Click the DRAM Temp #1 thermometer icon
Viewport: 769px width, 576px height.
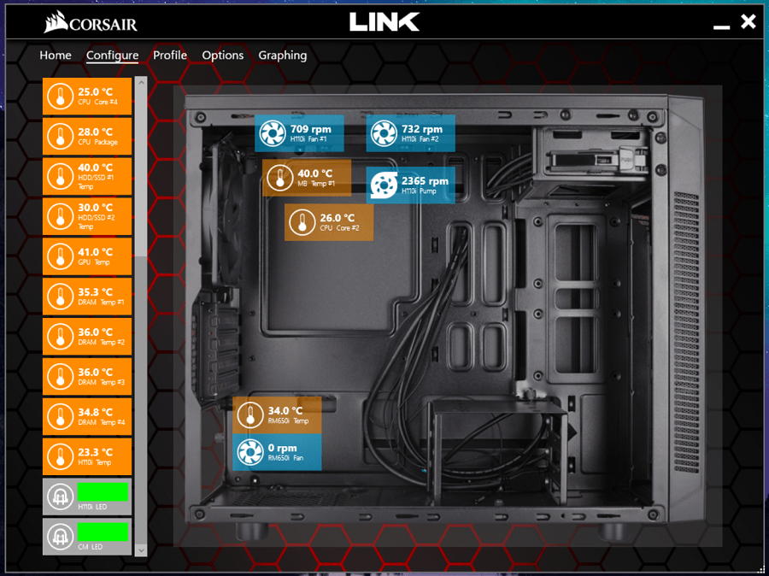click(61, 297)
